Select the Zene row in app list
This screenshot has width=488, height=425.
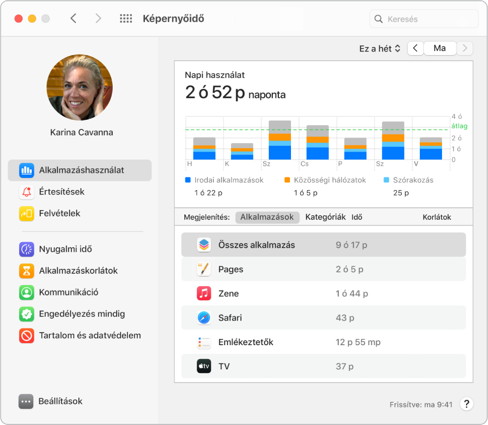pyautogui.click(x=324, y=293)
